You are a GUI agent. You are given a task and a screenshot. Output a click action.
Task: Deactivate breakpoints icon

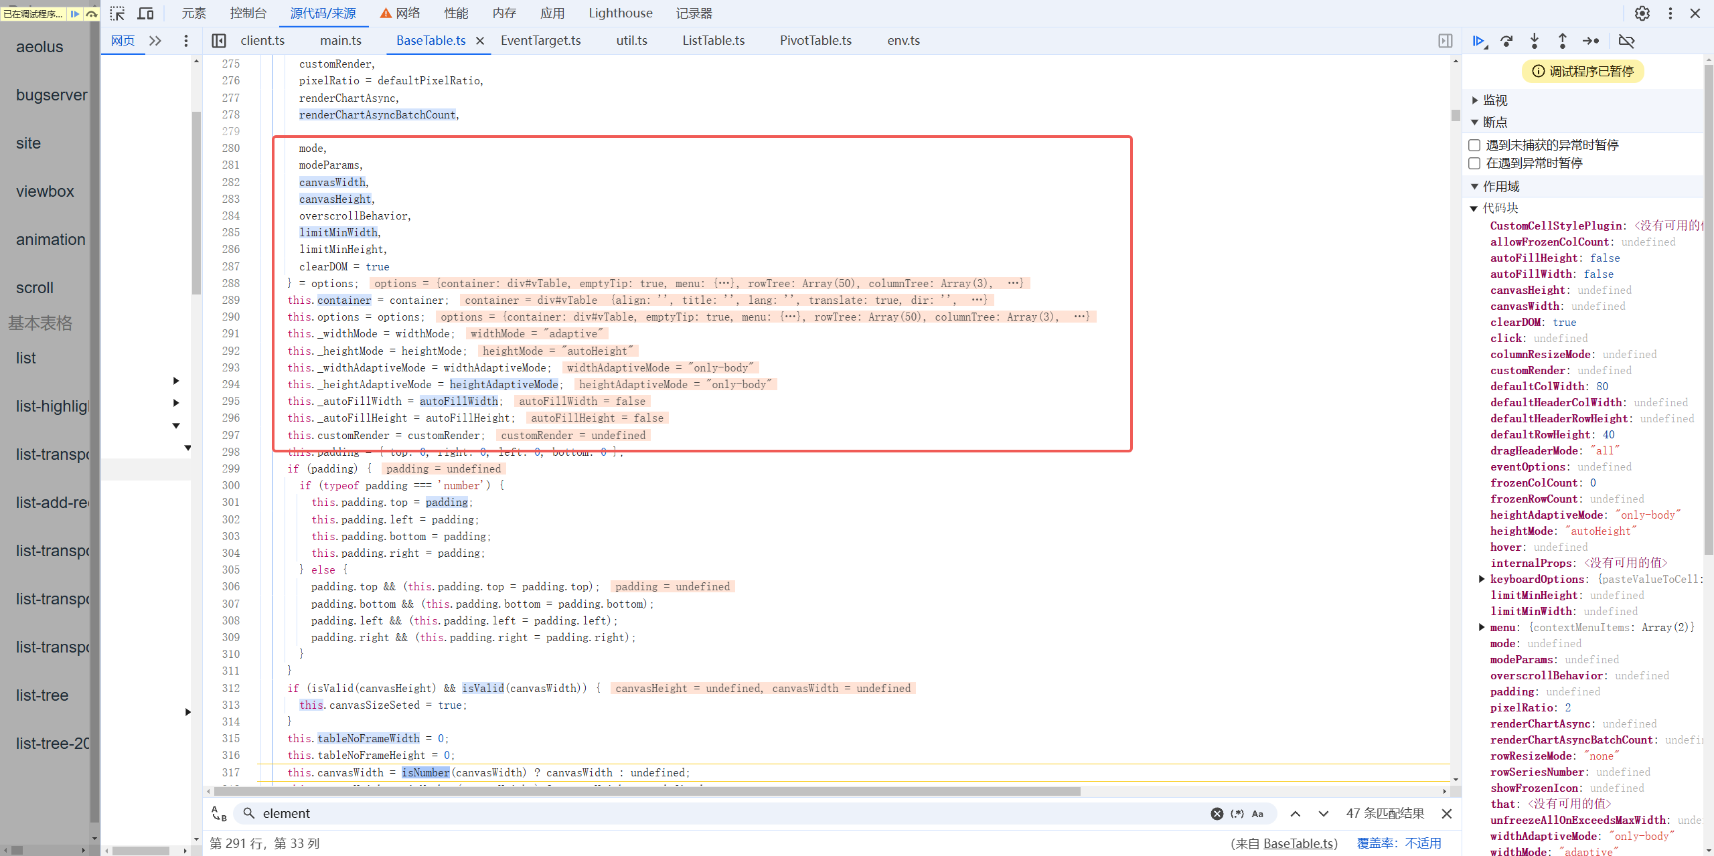coord(1626,41)
